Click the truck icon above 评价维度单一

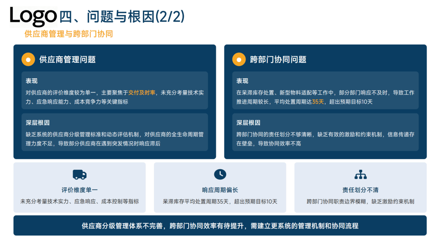coord(79,175)
